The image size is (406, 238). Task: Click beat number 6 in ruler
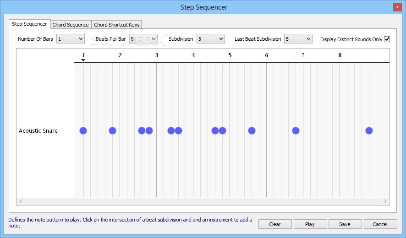[266, 55]
